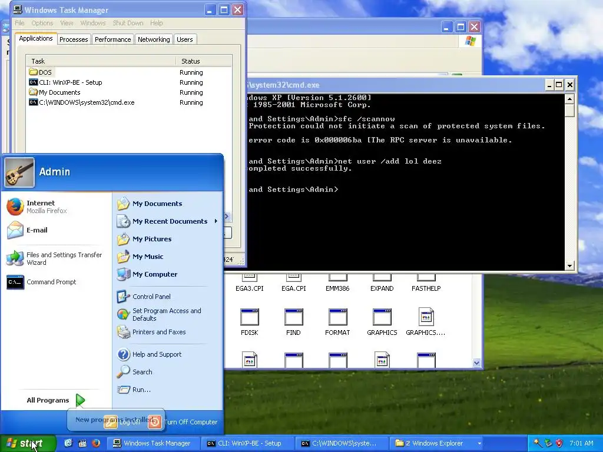The image size is (603, 452).
Task: Switch to Performance tab in Task Manager
Action: tap(112, 39)
